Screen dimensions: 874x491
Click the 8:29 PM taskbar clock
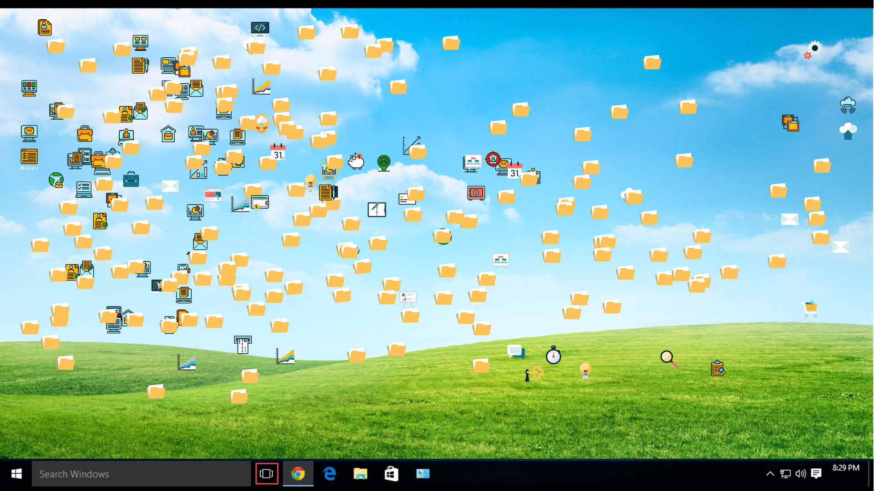846,468
